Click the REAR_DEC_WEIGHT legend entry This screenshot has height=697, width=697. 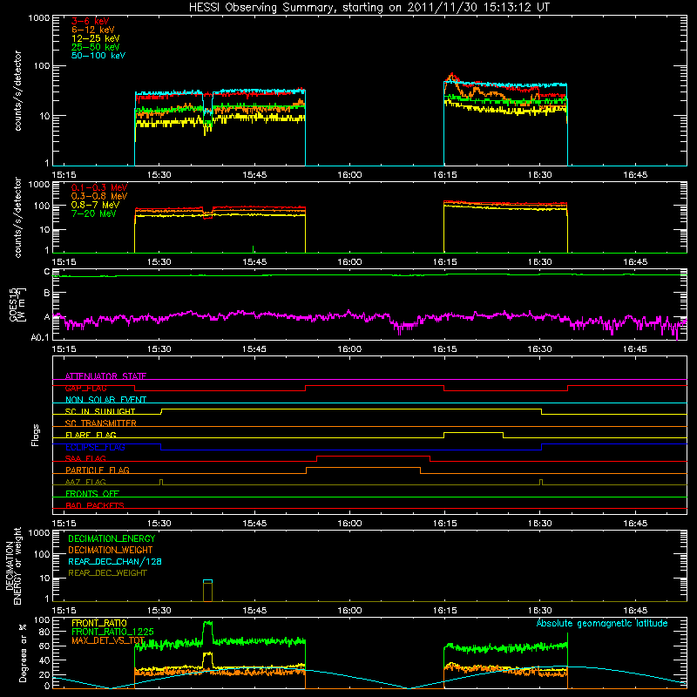pos(107,573)
